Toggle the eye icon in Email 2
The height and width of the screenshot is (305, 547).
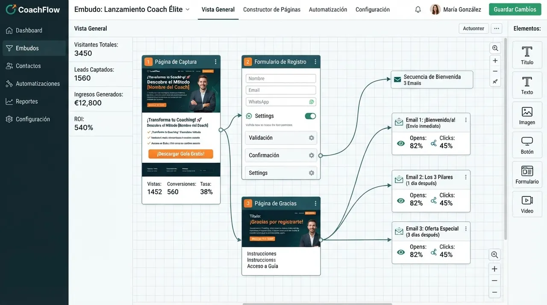click(401, 201)
